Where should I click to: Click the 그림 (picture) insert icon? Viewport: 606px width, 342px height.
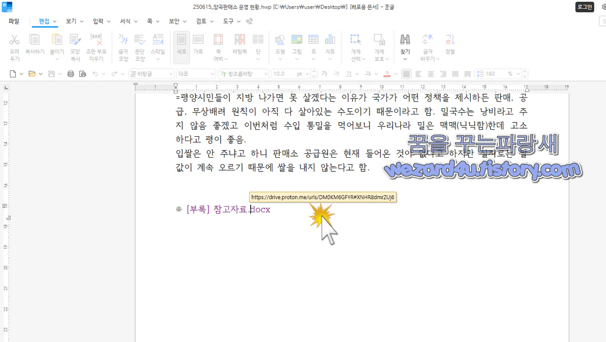click(297, 39)
